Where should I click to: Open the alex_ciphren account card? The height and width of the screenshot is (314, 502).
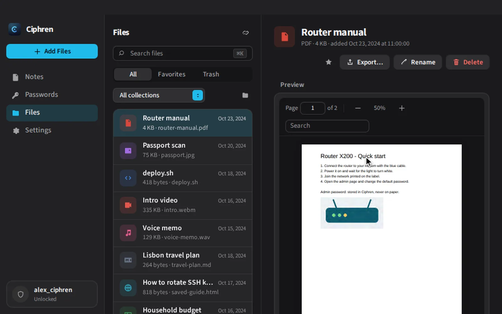tap(52, 294)
